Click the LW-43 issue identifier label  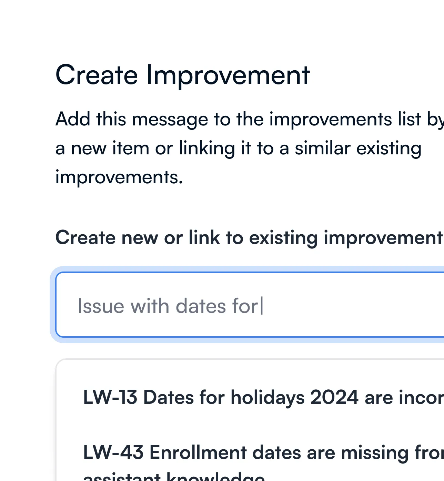(111, 453)
